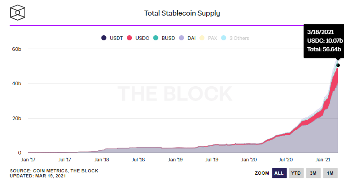
Task: Click the lavender DAI legend dot
Action: [181, 38]
